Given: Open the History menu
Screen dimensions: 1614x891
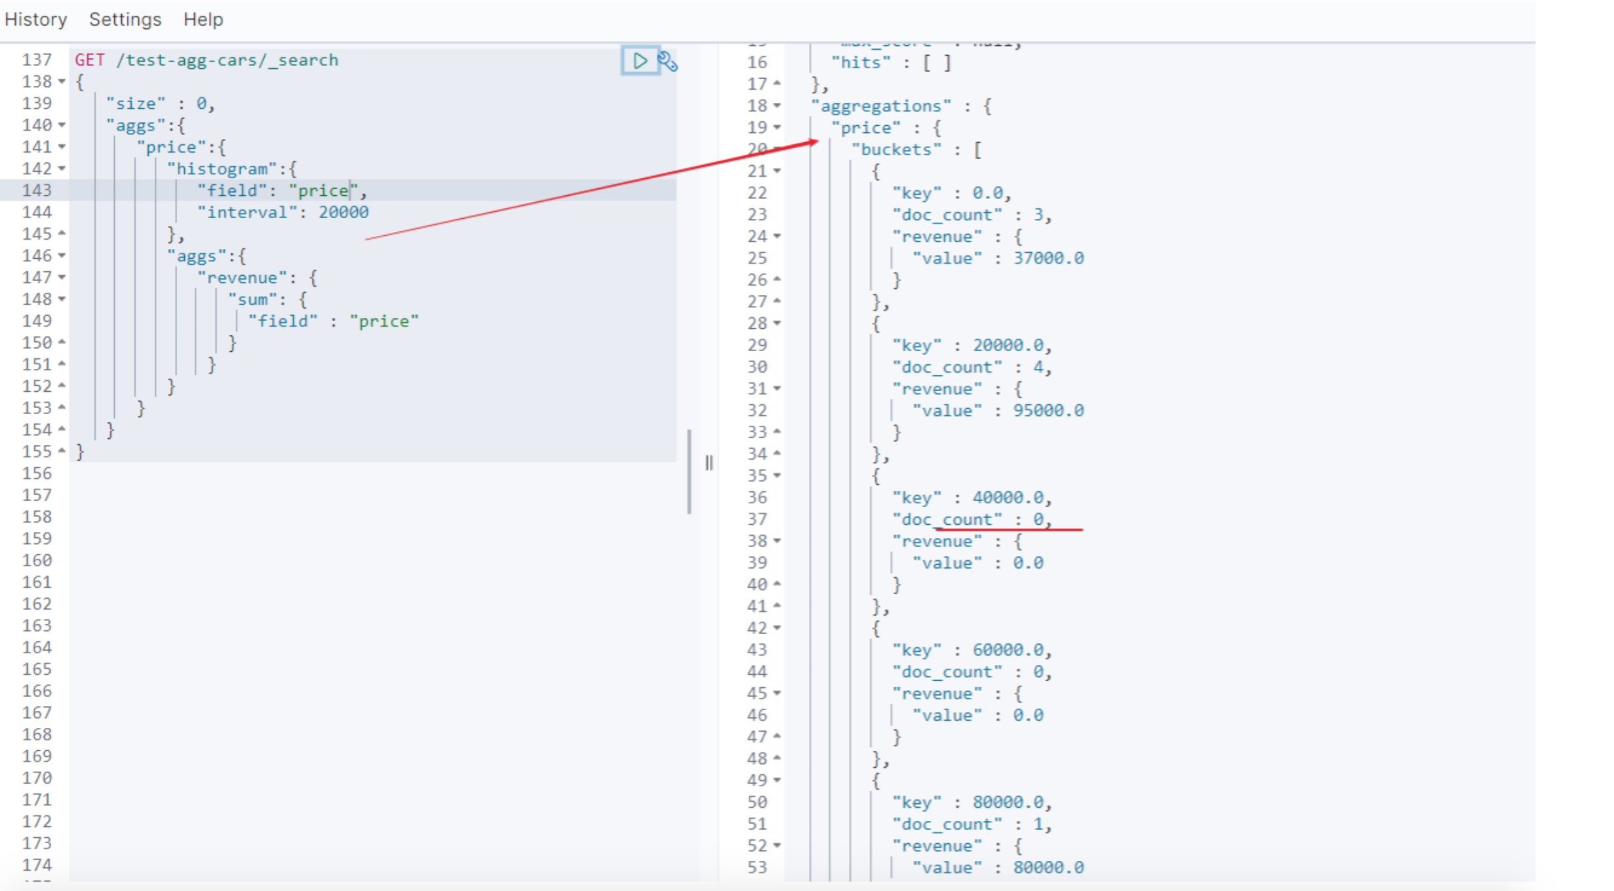Looking at the screenshot, I should pos(36,20).
